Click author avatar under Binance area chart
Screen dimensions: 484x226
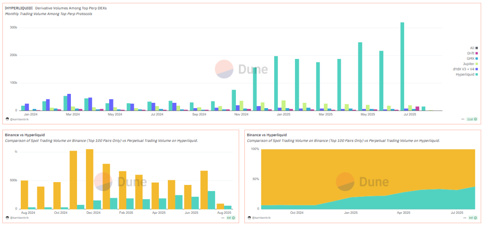pyautogui.click(x=249, y=218)
